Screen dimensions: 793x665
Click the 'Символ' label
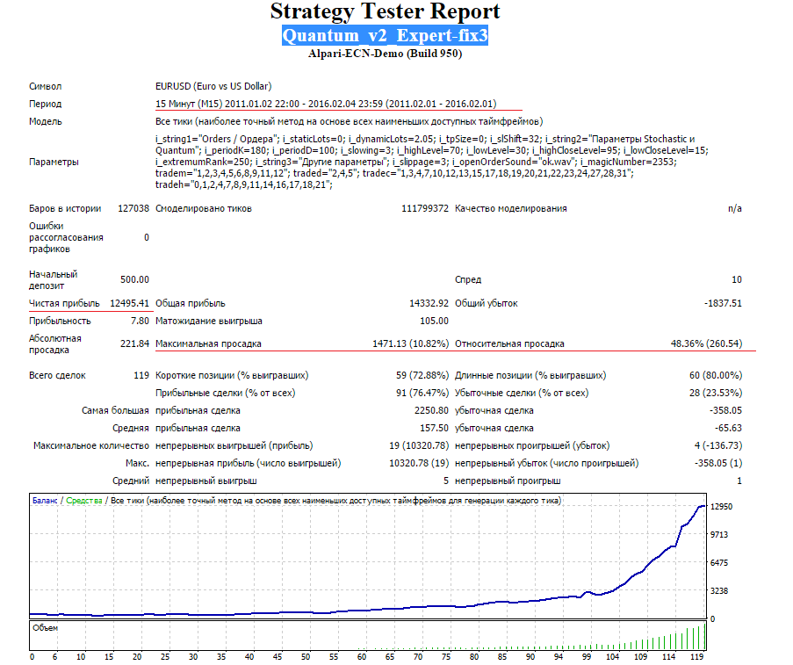45,87
